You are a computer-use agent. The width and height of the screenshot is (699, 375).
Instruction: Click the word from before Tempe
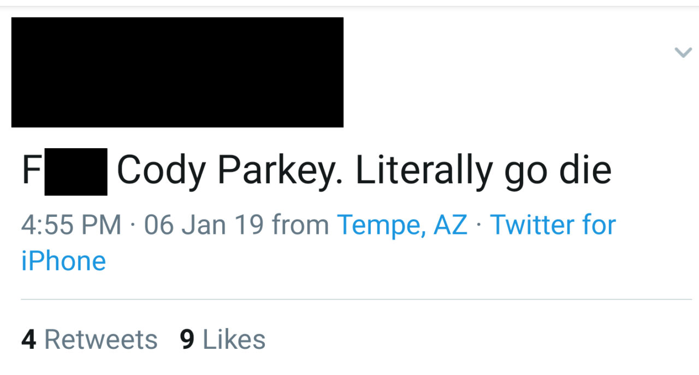point(300,225)
